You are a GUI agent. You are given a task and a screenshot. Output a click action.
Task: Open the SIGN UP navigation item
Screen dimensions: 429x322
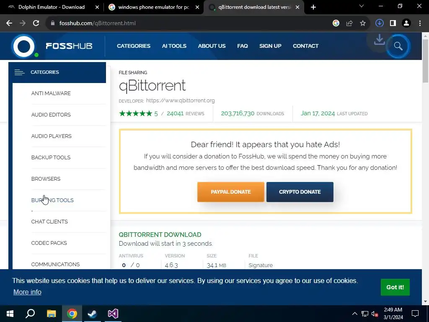pos(270,46)
